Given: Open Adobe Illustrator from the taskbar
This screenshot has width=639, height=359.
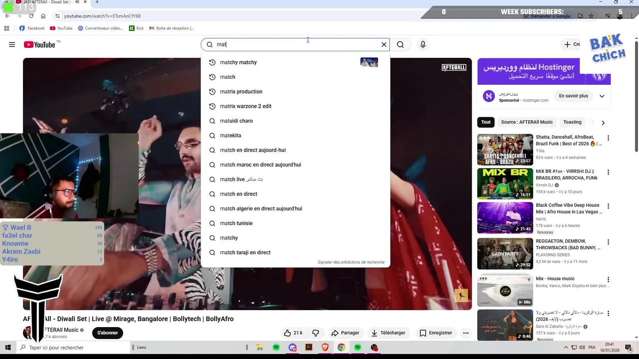Looking at the screenshot, I should point(309,348).
